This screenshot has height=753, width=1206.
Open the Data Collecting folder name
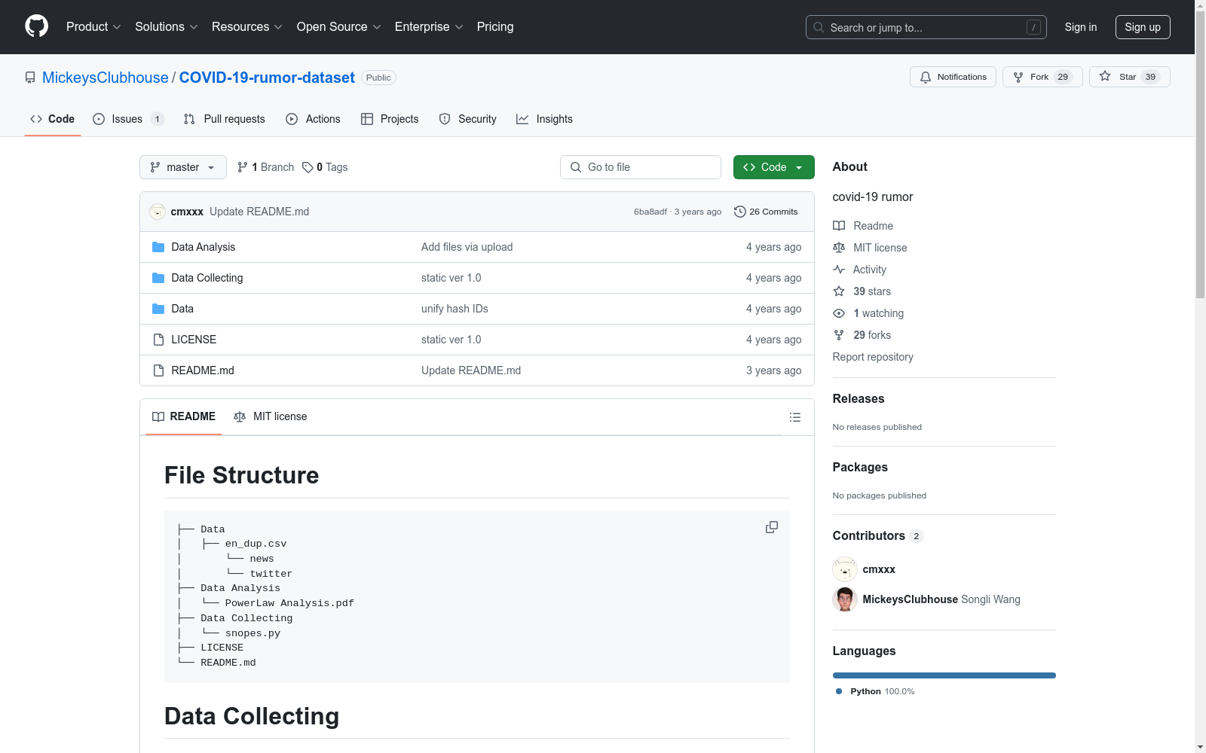[x=207, y=278]
